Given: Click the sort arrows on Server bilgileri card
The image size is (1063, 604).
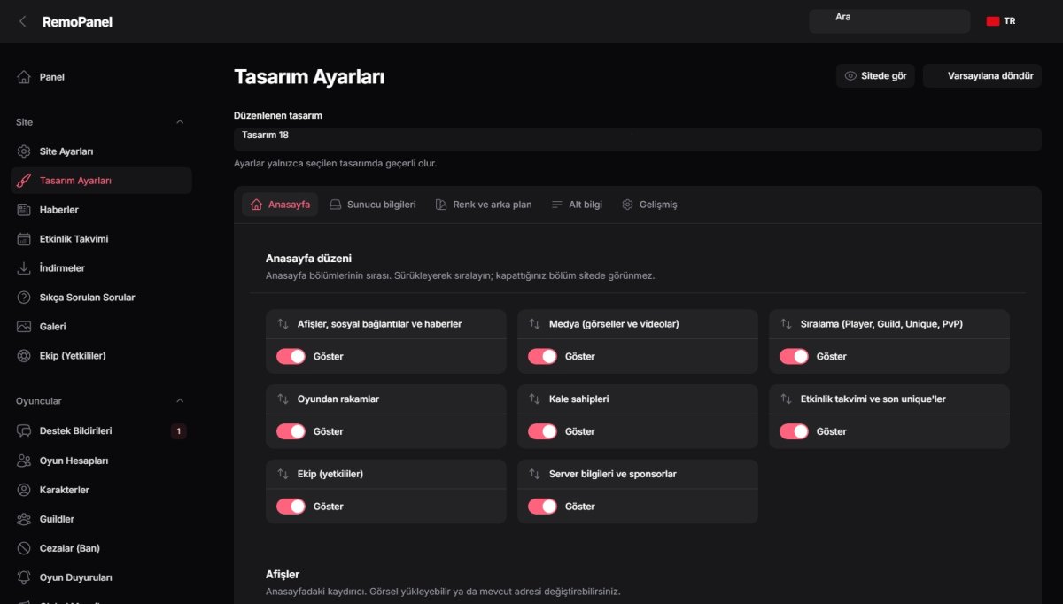Looking at the screenshot, I should 535,475.
